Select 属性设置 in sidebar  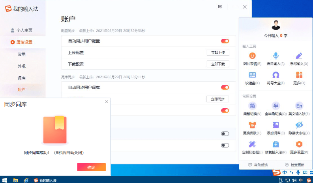(22, 42)
